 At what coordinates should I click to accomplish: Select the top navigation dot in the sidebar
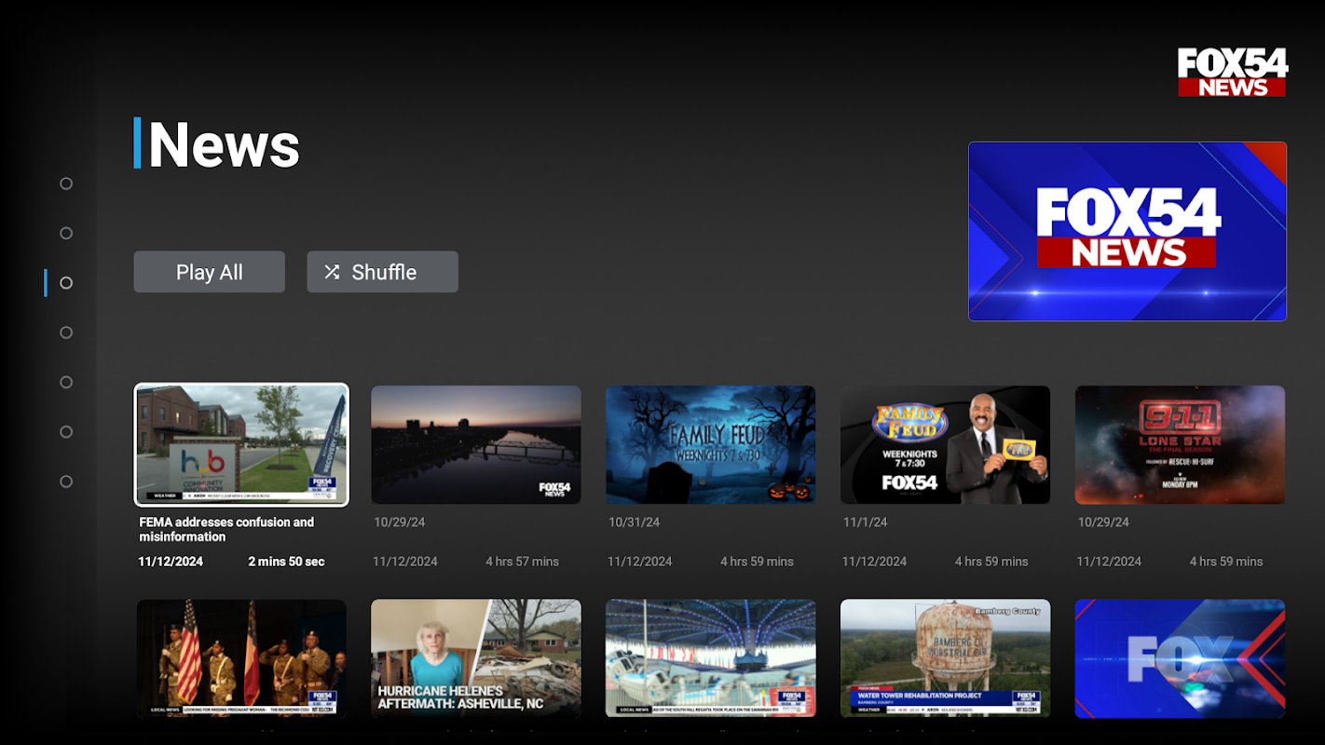click(66, 183)
